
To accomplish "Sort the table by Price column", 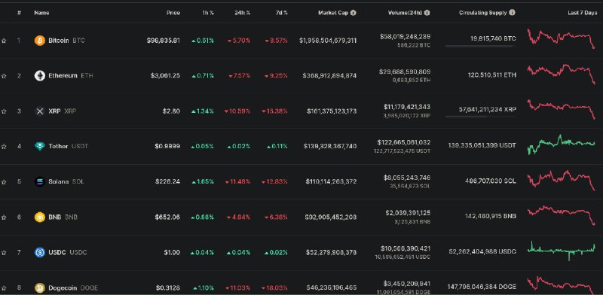I will (173, 13).
